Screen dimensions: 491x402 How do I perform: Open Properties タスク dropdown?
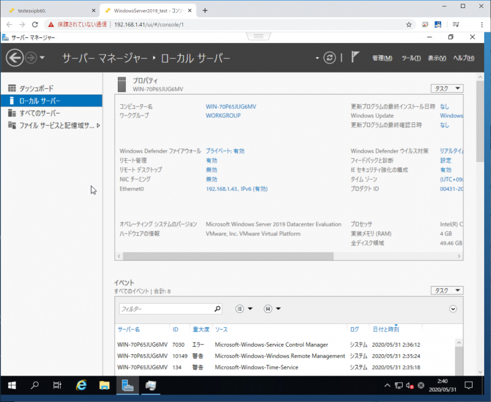447,88
